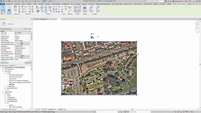
Task: Click Save icon in quick access toolbar
Action: pyautogui.click(x=9, y=1)
